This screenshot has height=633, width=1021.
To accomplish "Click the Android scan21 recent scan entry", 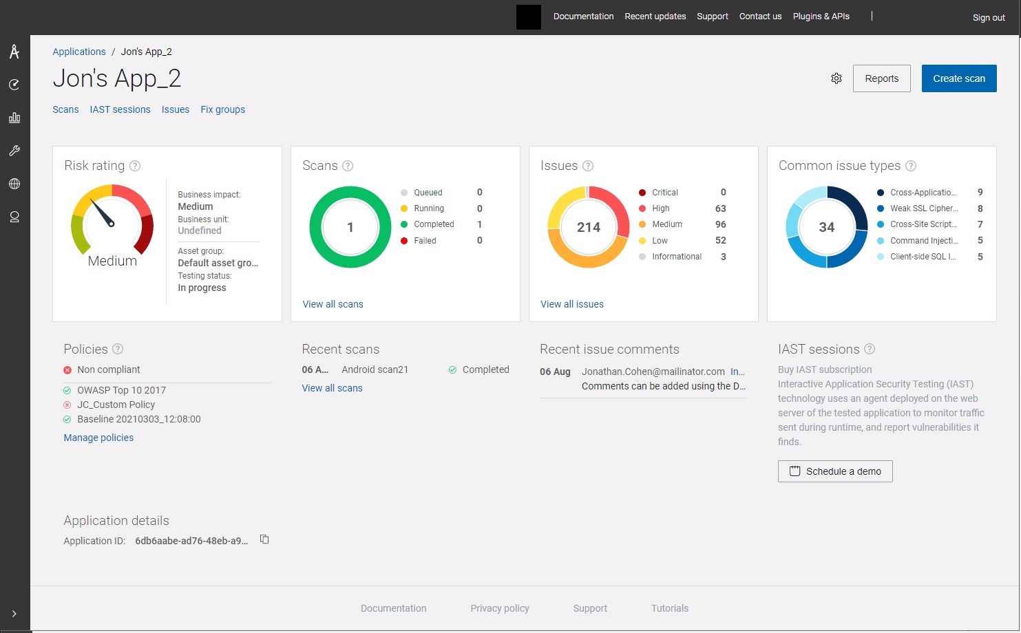I will 375,369.
